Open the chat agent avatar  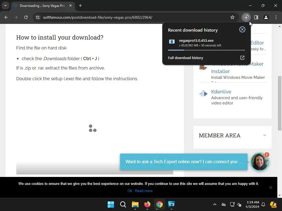point(259,162)
